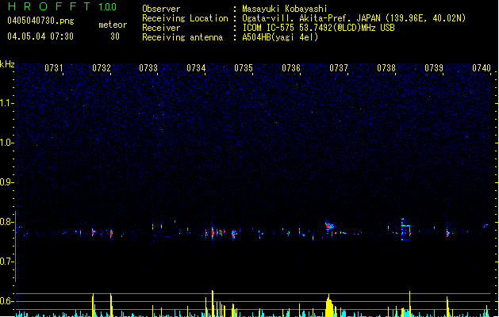Click the kHz axis unit label
The height and width of the screenshot is (317, 499).
click(7, 64)
